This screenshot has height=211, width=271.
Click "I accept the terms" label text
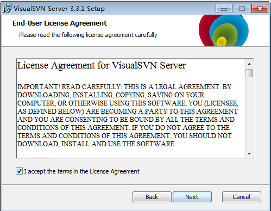(82, 171)
